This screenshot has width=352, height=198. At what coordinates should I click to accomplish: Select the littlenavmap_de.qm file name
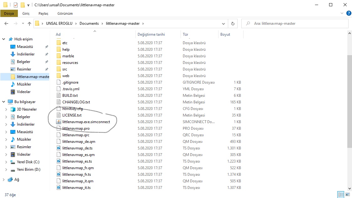point(79,141)
